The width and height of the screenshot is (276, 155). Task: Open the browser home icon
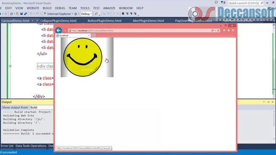click(224, 31)
